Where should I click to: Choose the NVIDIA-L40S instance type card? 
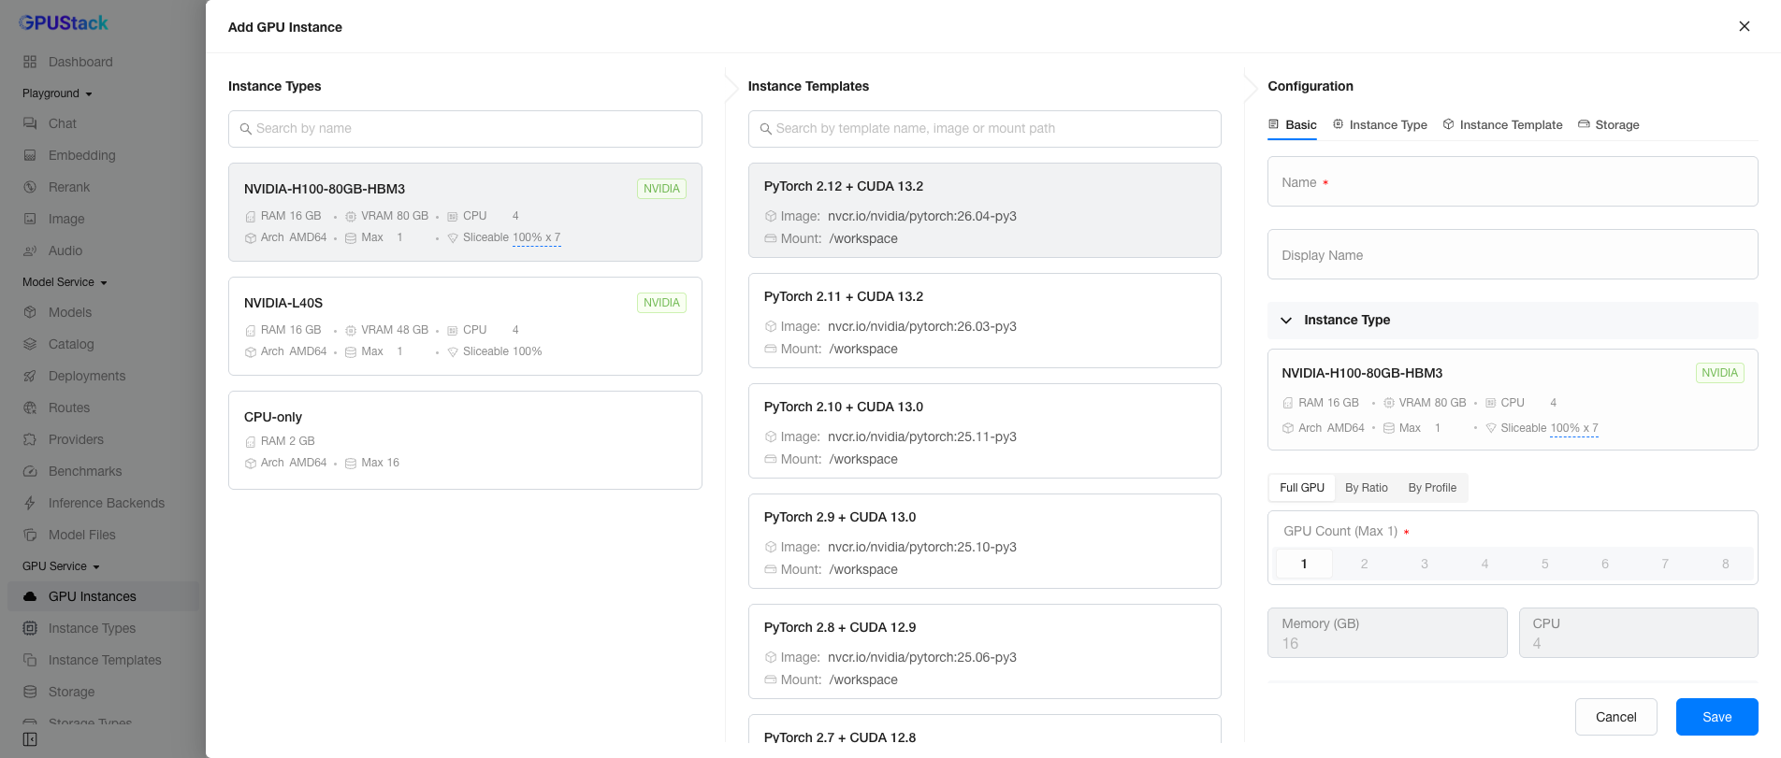[x=465, y=326]
